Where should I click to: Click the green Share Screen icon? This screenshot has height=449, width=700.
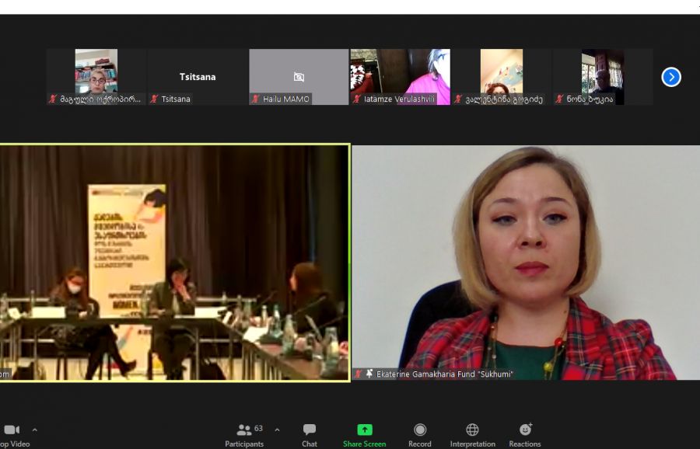point(364,430)
